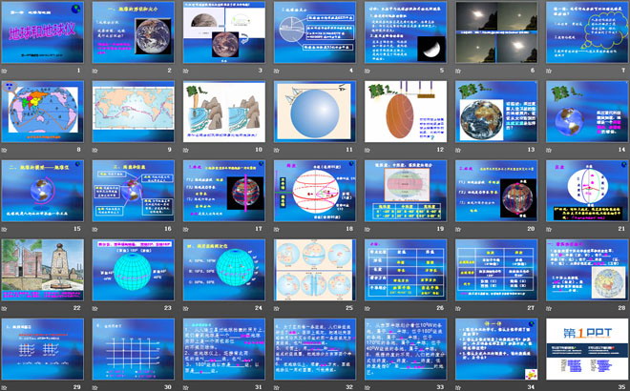Click the animation star icon under slide 11
The height and width of the screenshot is (391, 630).
tap(277, 150)
